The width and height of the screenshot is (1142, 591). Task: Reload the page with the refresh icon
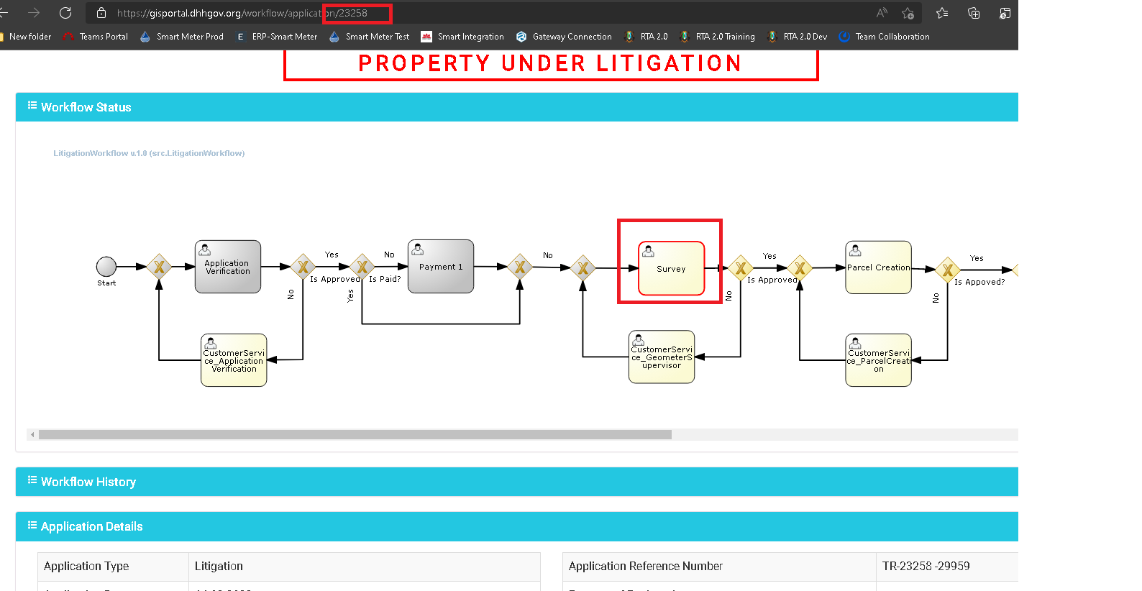(65, 13)
